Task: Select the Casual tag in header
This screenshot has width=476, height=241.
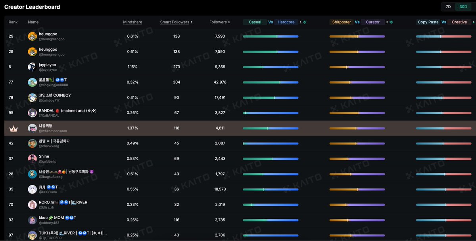Action: 255,22
